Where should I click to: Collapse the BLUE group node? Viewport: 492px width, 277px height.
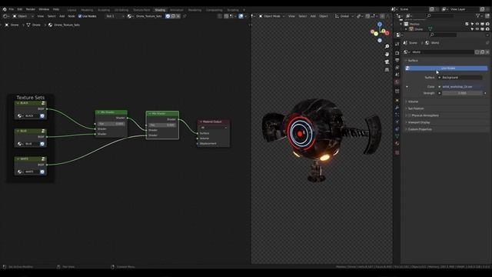coord(18,131)
